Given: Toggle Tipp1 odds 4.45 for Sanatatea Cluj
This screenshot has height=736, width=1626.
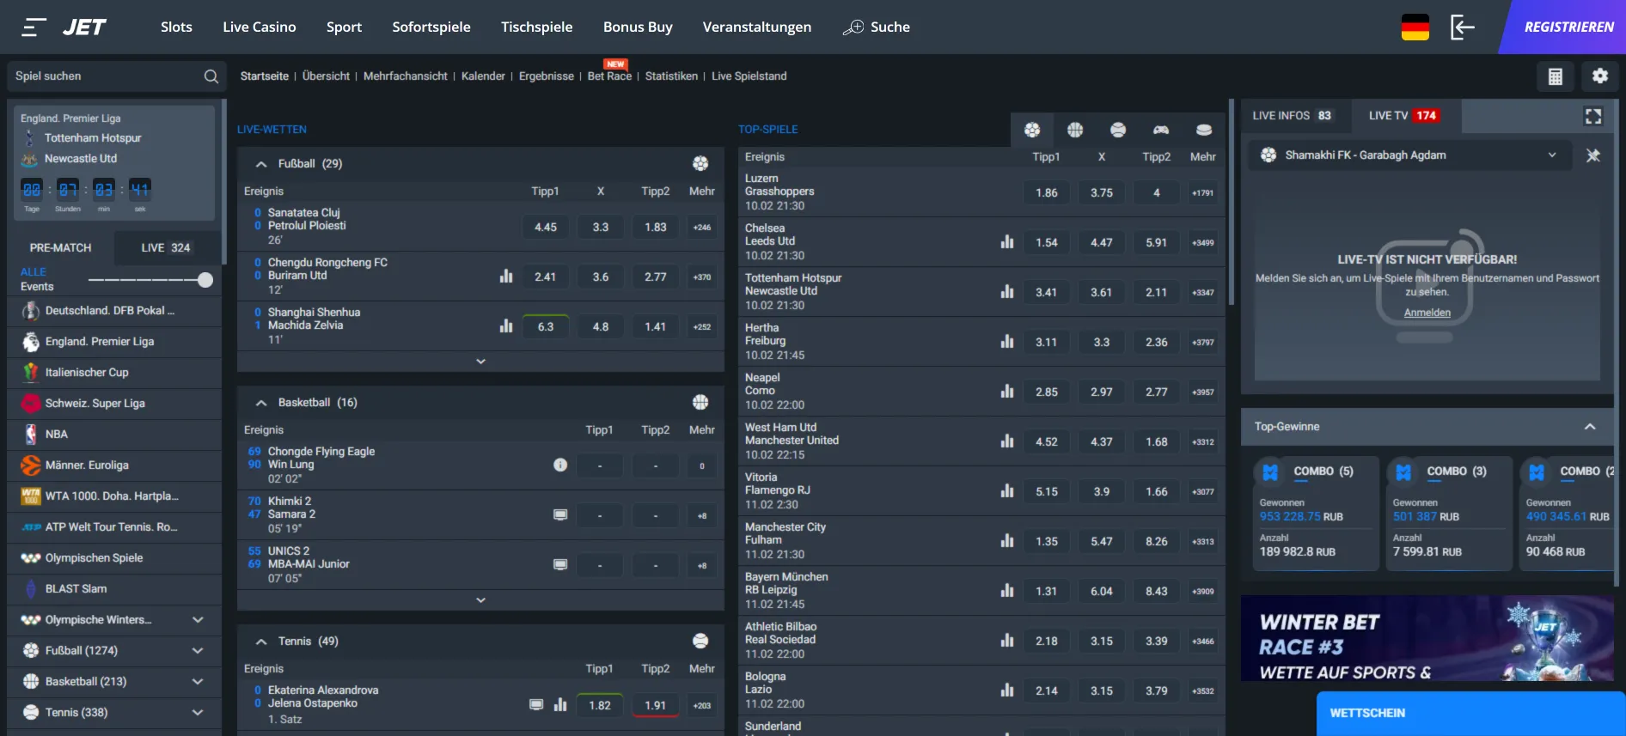Looking at the screenshot, I should (x=546, y=228).
